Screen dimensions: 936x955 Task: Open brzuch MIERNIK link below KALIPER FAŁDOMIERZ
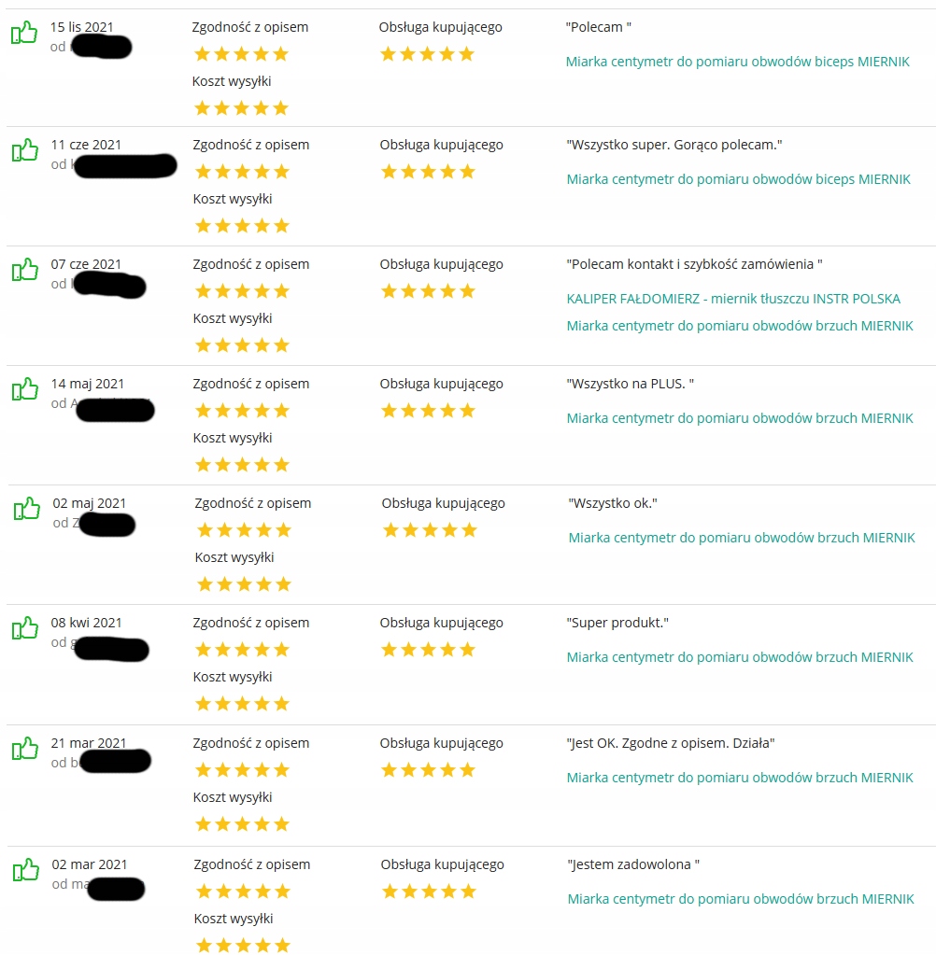pos(740,326)
